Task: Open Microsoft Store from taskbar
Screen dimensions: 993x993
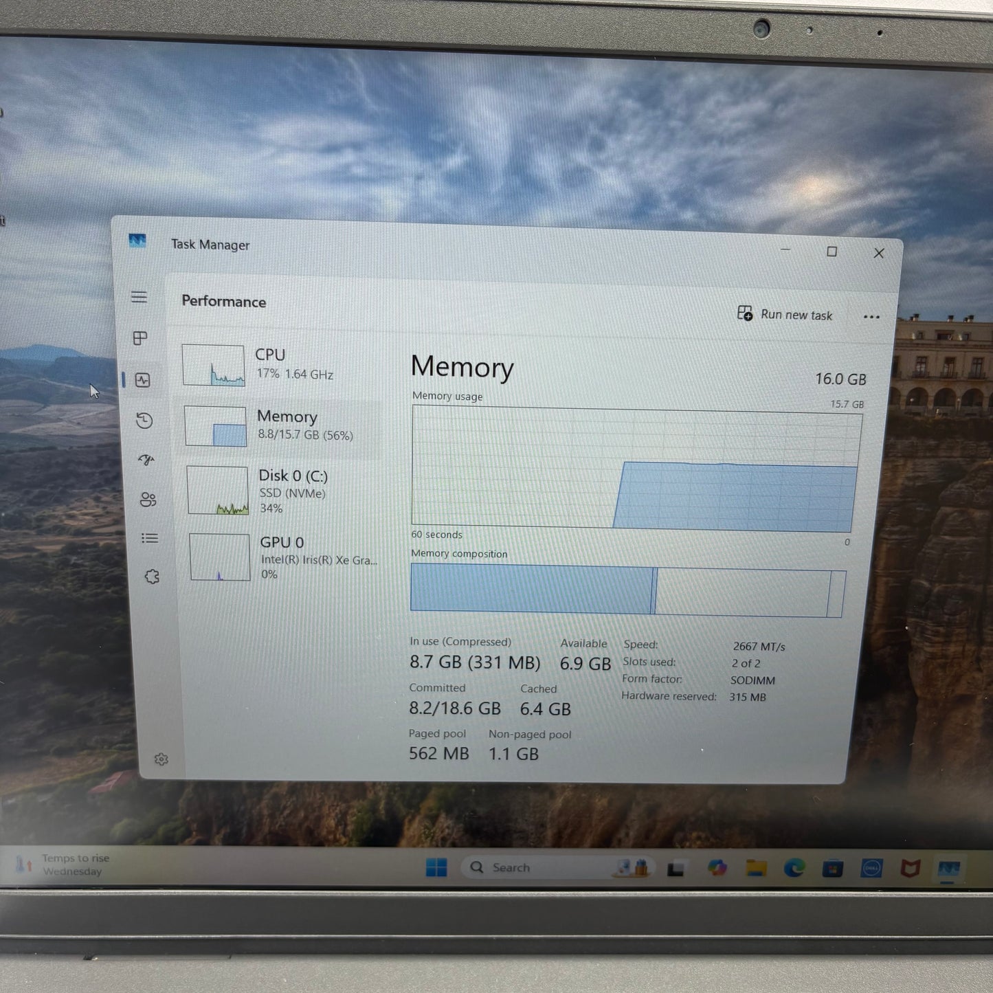Action: (x=833, y=869)
